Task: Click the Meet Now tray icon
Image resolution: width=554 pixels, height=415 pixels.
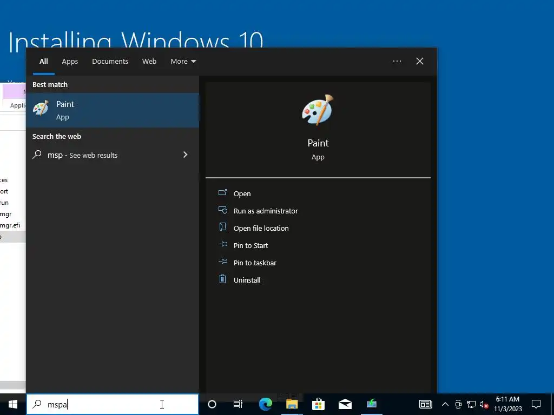Action: (458, 404)
